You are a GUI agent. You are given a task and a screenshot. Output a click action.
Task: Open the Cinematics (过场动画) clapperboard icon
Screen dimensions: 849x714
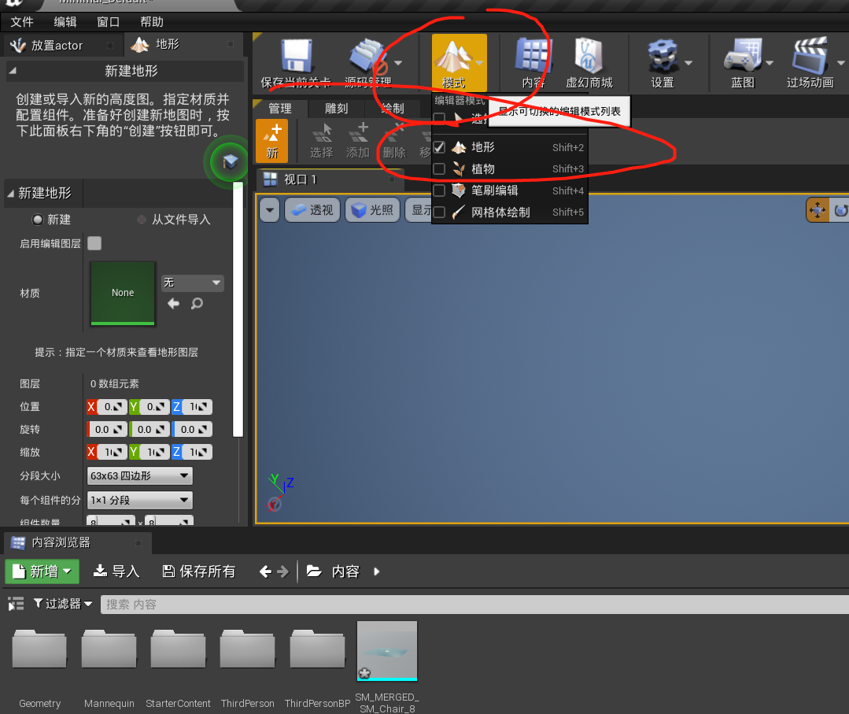coord(810,56)
